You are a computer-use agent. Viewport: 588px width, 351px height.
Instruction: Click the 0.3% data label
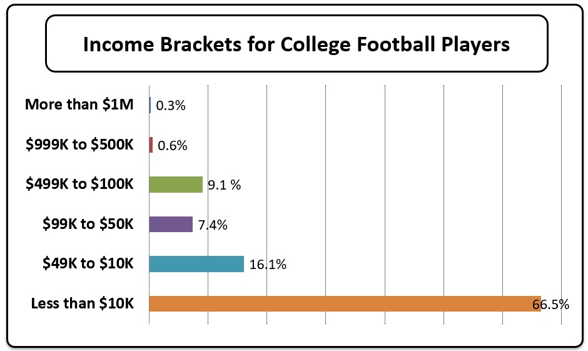(171, 106)
